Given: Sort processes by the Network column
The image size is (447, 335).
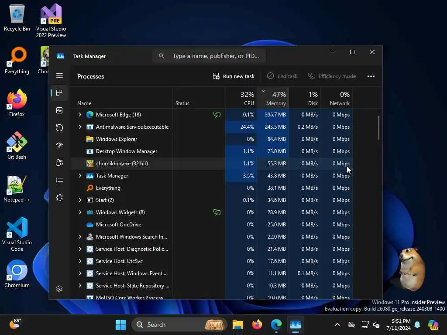Looking at the screenshot, I should pyautogui.click(x=337, y=98).
